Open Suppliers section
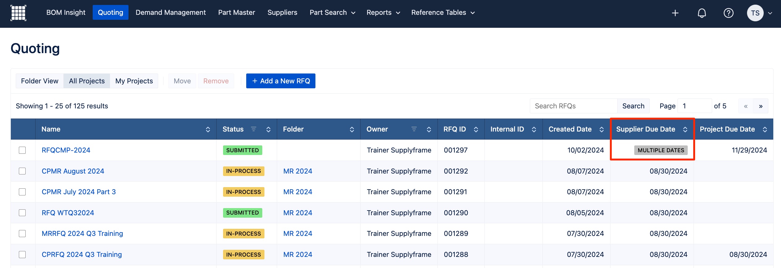Screen dimensions: 781x268 click(x=282, y=12)
